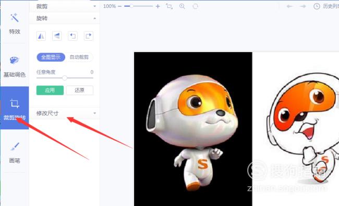Expand the 裁剪 section

(65, 6)
